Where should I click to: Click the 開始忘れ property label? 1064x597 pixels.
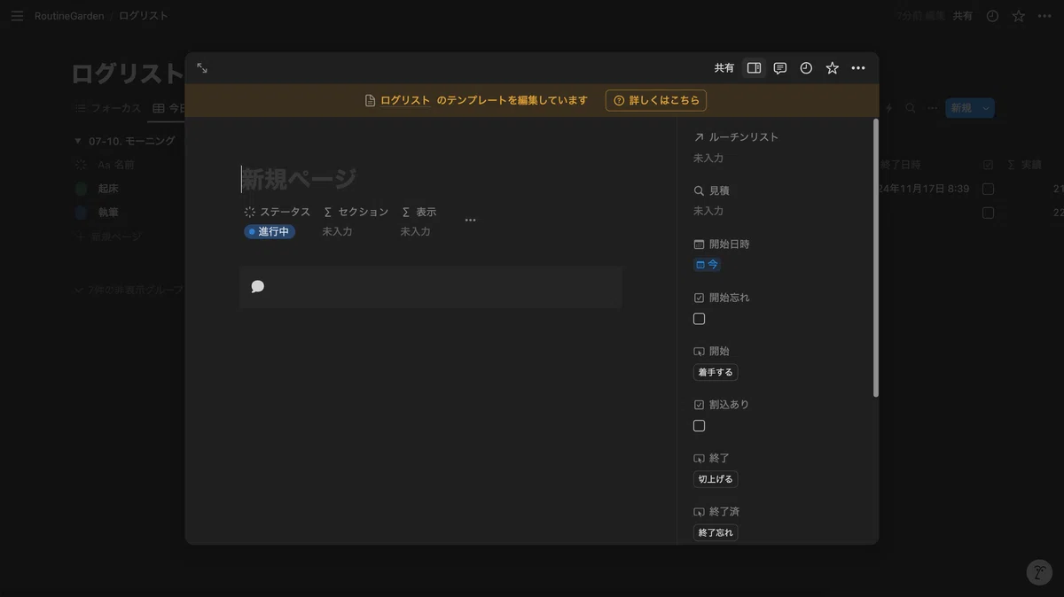pyautogui.click(x=722, y=298)
